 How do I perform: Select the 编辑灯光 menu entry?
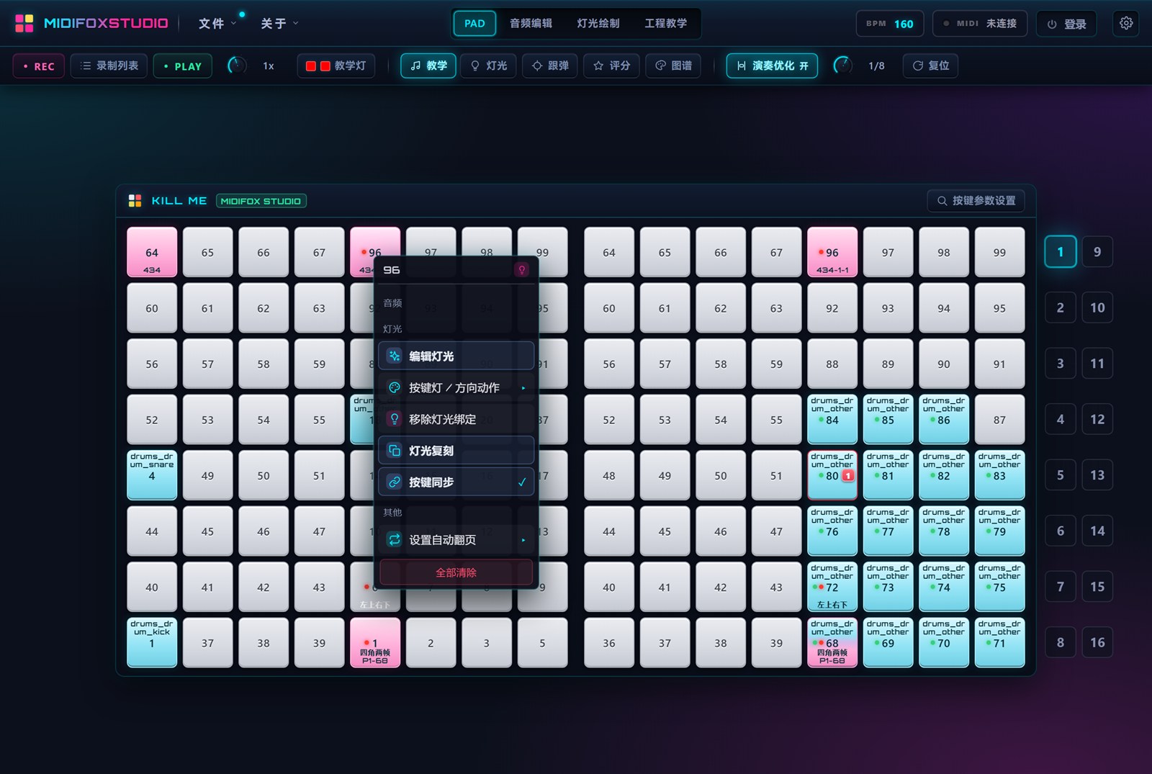456,356
